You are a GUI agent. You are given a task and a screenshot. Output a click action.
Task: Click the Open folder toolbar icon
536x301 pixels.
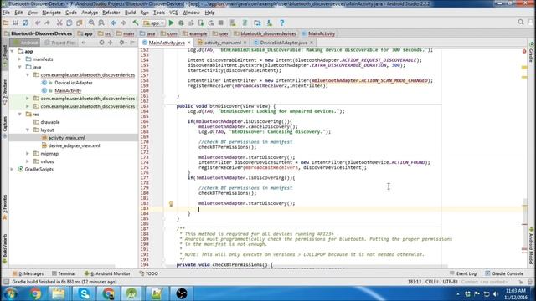pyautogui.click(x=6, y=23)
